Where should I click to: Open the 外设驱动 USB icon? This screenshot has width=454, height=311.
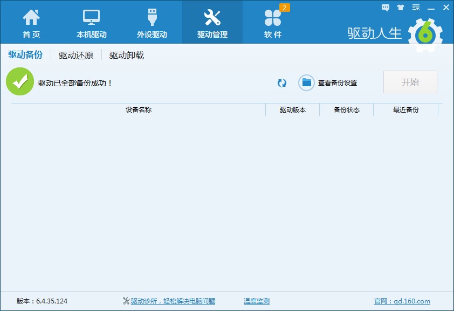[152, 18]
